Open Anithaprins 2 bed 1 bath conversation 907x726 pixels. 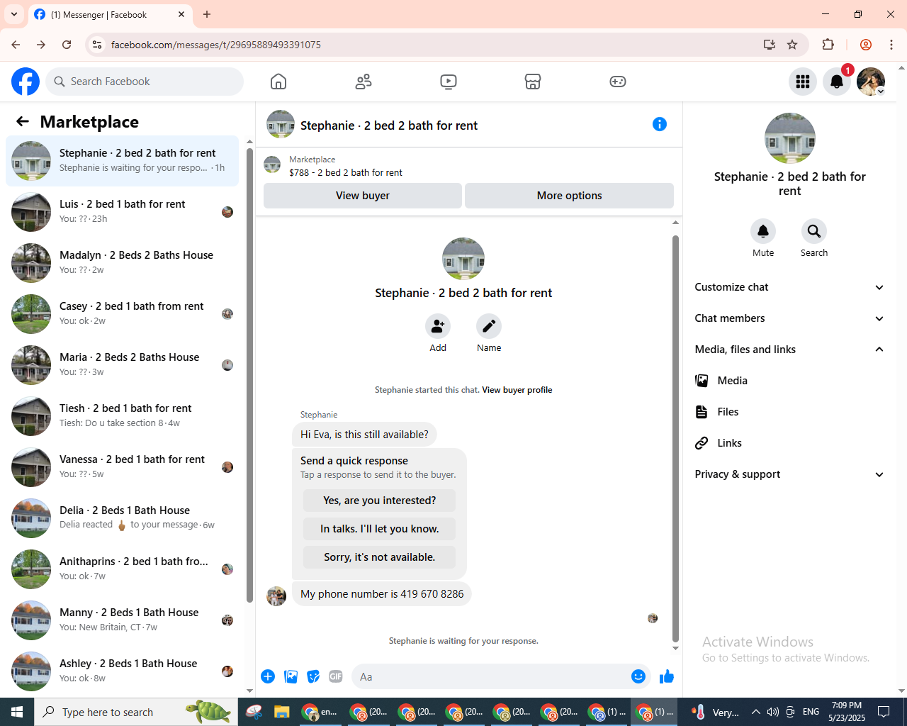pos(123,569)
